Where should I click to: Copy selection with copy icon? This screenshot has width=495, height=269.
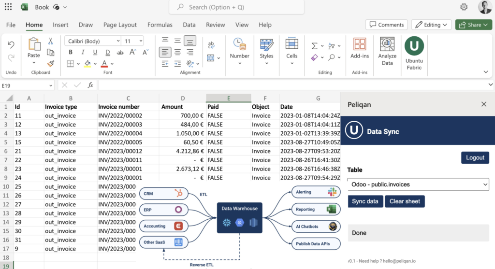click(50, 52)
